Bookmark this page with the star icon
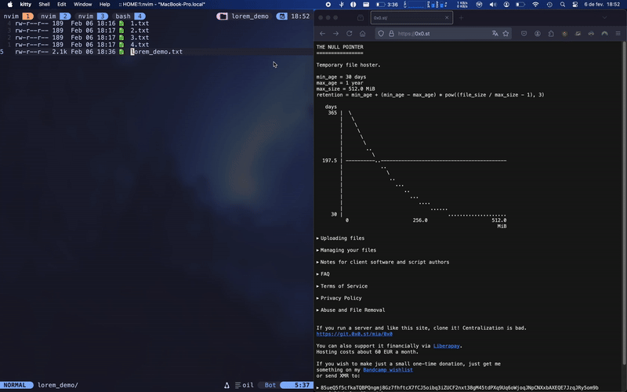The width and height of the screenshot is (627, 392). click(506, 34)
